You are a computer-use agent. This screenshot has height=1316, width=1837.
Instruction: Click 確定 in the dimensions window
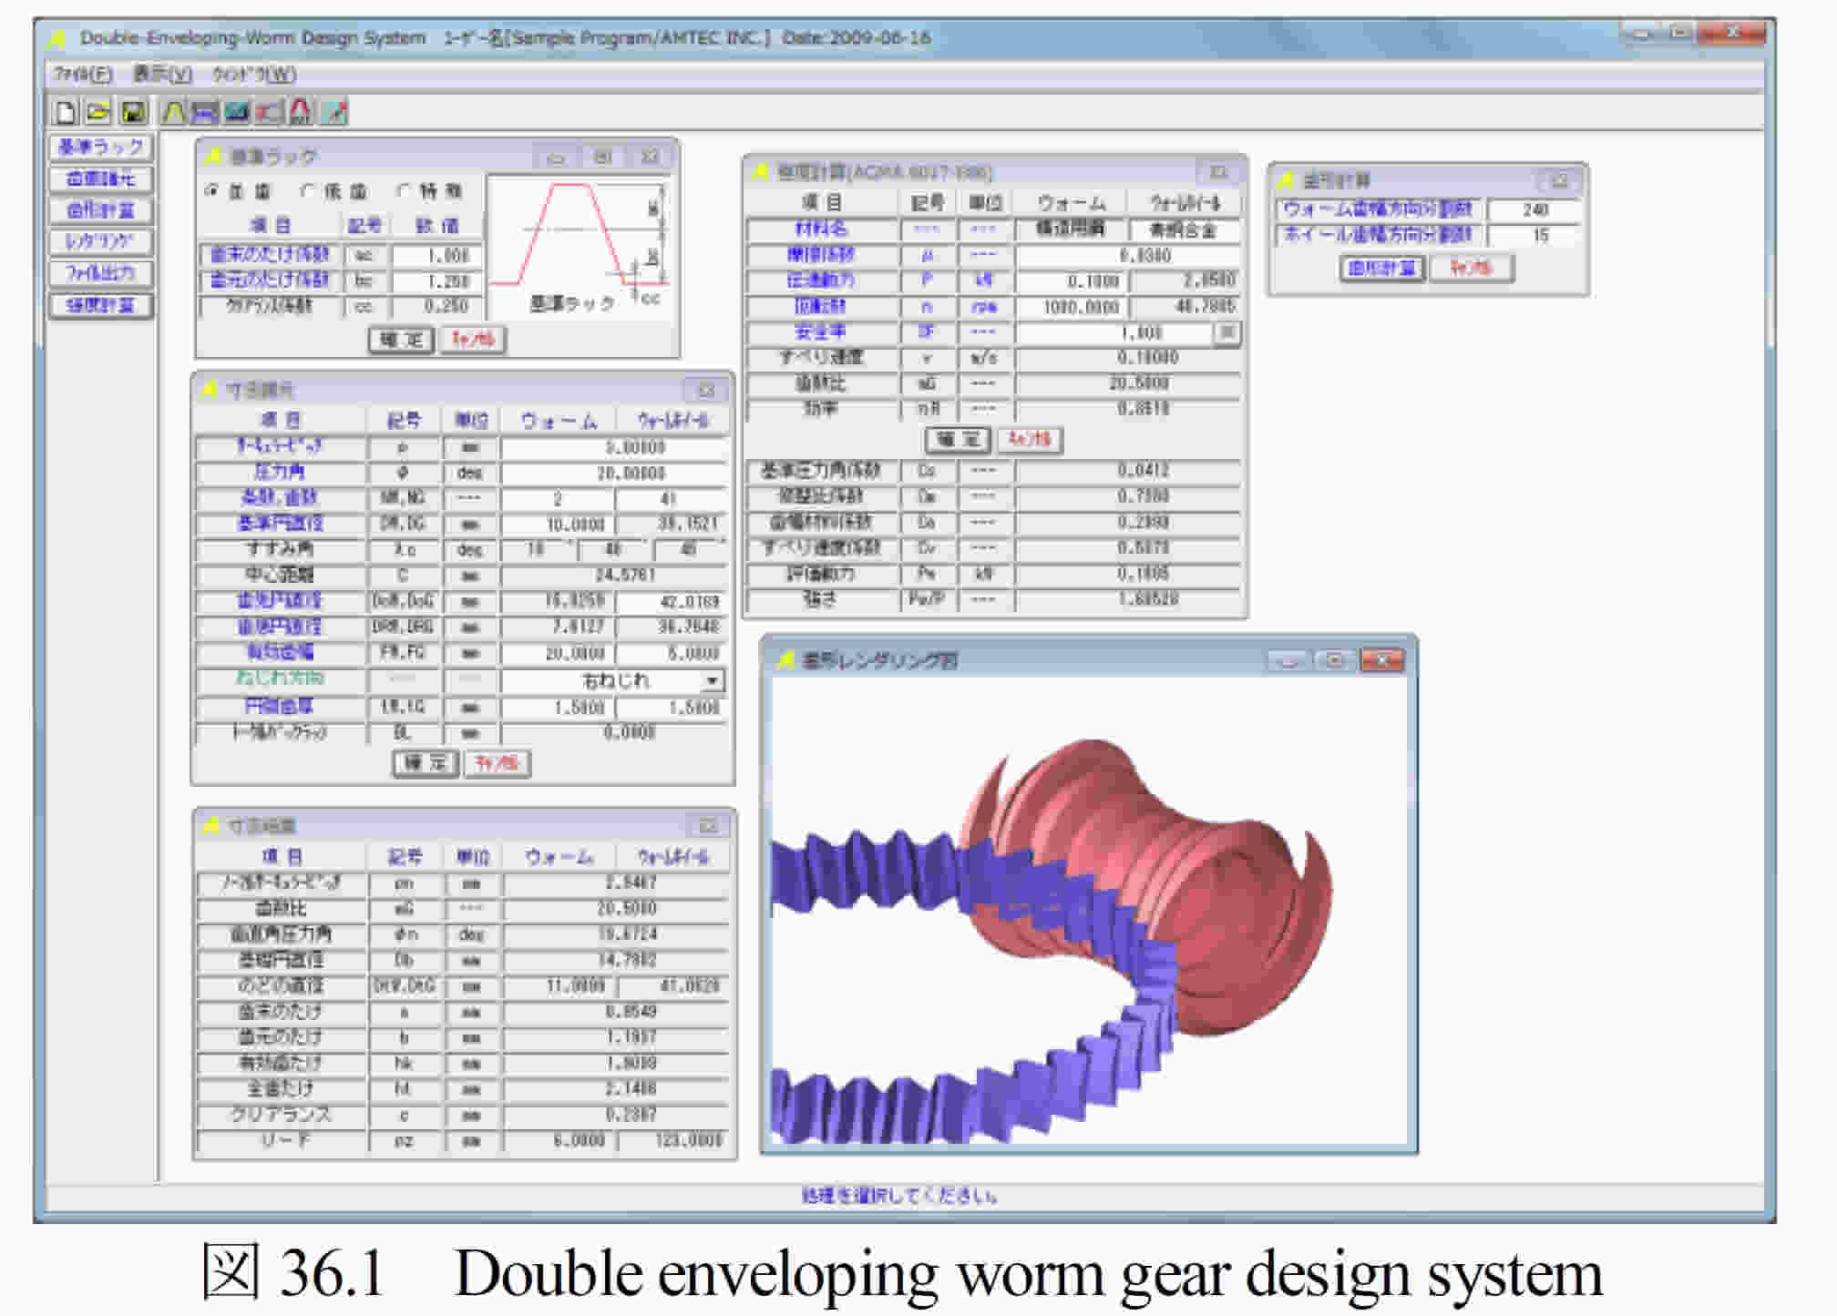point(426,763)
